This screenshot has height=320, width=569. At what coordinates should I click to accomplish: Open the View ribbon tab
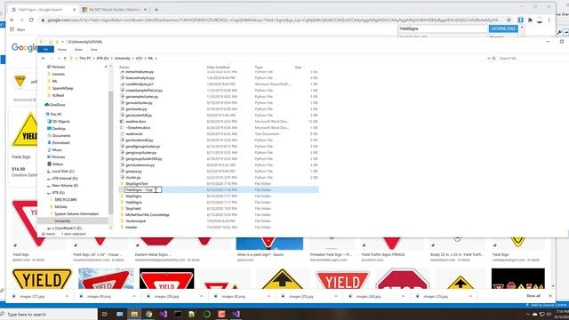click(x=94, y=50)
